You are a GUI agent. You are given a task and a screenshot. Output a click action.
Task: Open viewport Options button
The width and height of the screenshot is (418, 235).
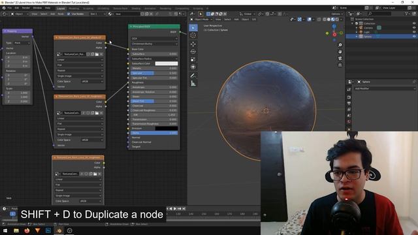click(337, 14)
